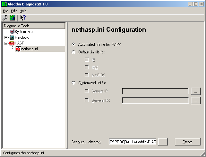Click the wrench/key toolbar icon

coord(5,18)
